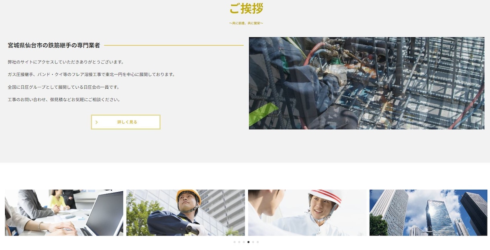Select the fifth carousel pagination dot
This screenshot has height=250, width=490.
coord(253,242)
